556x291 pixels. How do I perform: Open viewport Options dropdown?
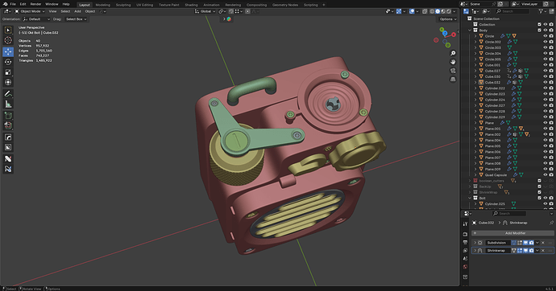tap(448, 19)
